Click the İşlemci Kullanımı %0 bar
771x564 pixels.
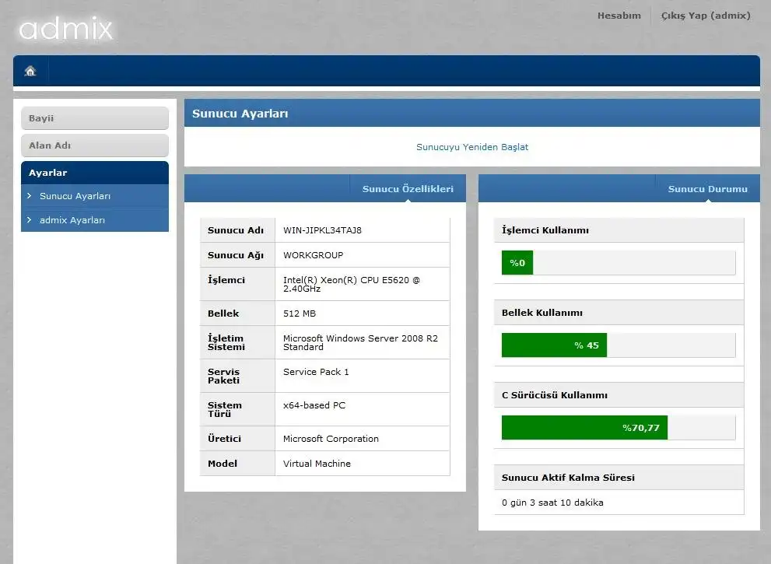517,263
